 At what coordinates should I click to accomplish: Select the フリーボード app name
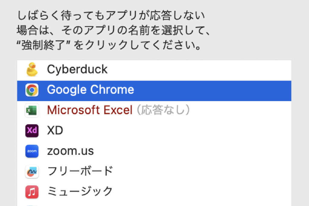(x=80, y=172)
